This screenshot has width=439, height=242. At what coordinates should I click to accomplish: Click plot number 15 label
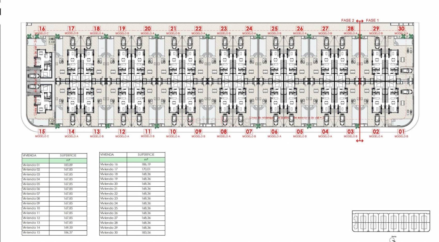(x=42, y=132)
